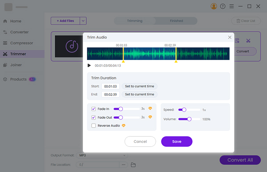
Task: Click the Fade In duration slider handle
Action: point(121,109)
